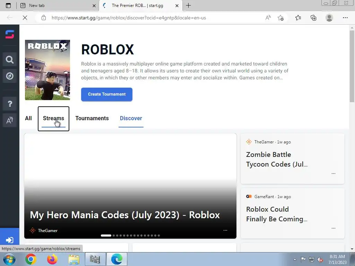This screenshot has height=266, width=355.
Task: Click the log in icon at sidebar bottom
Action: pyautogui.click(x=9, y=240)
